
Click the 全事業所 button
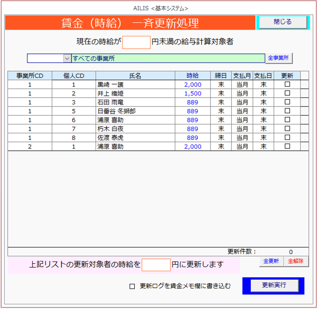pos(278,58)
